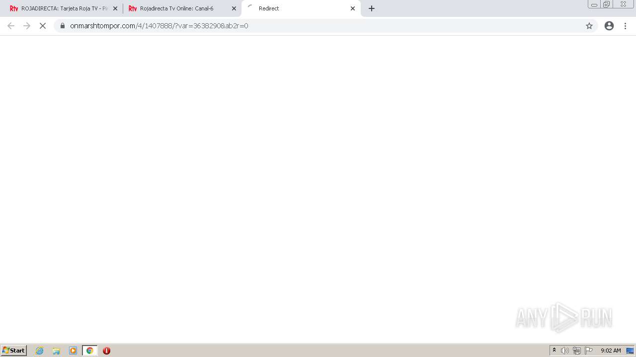636x357 pixels.
Task: Open Windows Media Player from taskbar
Action: pos(73,351)
